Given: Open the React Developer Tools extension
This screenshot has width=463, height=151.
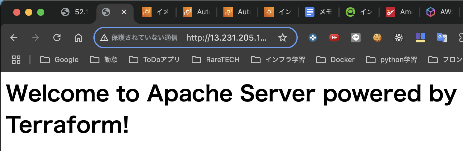Looking at the screenshot, I should tap(398, 38).
